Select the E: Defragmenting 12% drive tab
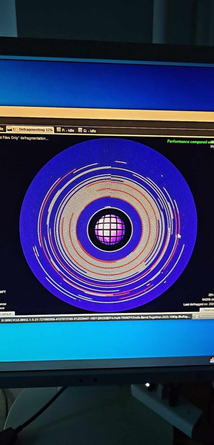This screenshot has height=445, width=214. (30, 130)
